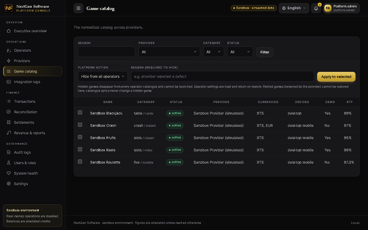Viewport: 368px width, 230px height.
Task: Mark the Sandbox Reels row checkbox
Action: [x=80, y=149]
